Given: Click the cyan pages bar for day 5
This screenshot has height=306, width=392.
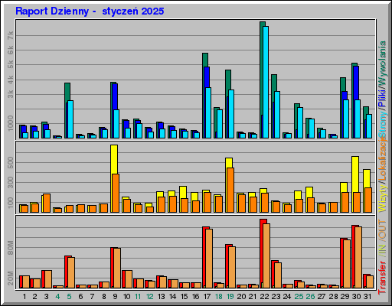Looking at the screenshot, I should pyautogui.click(x=70, y=119).
